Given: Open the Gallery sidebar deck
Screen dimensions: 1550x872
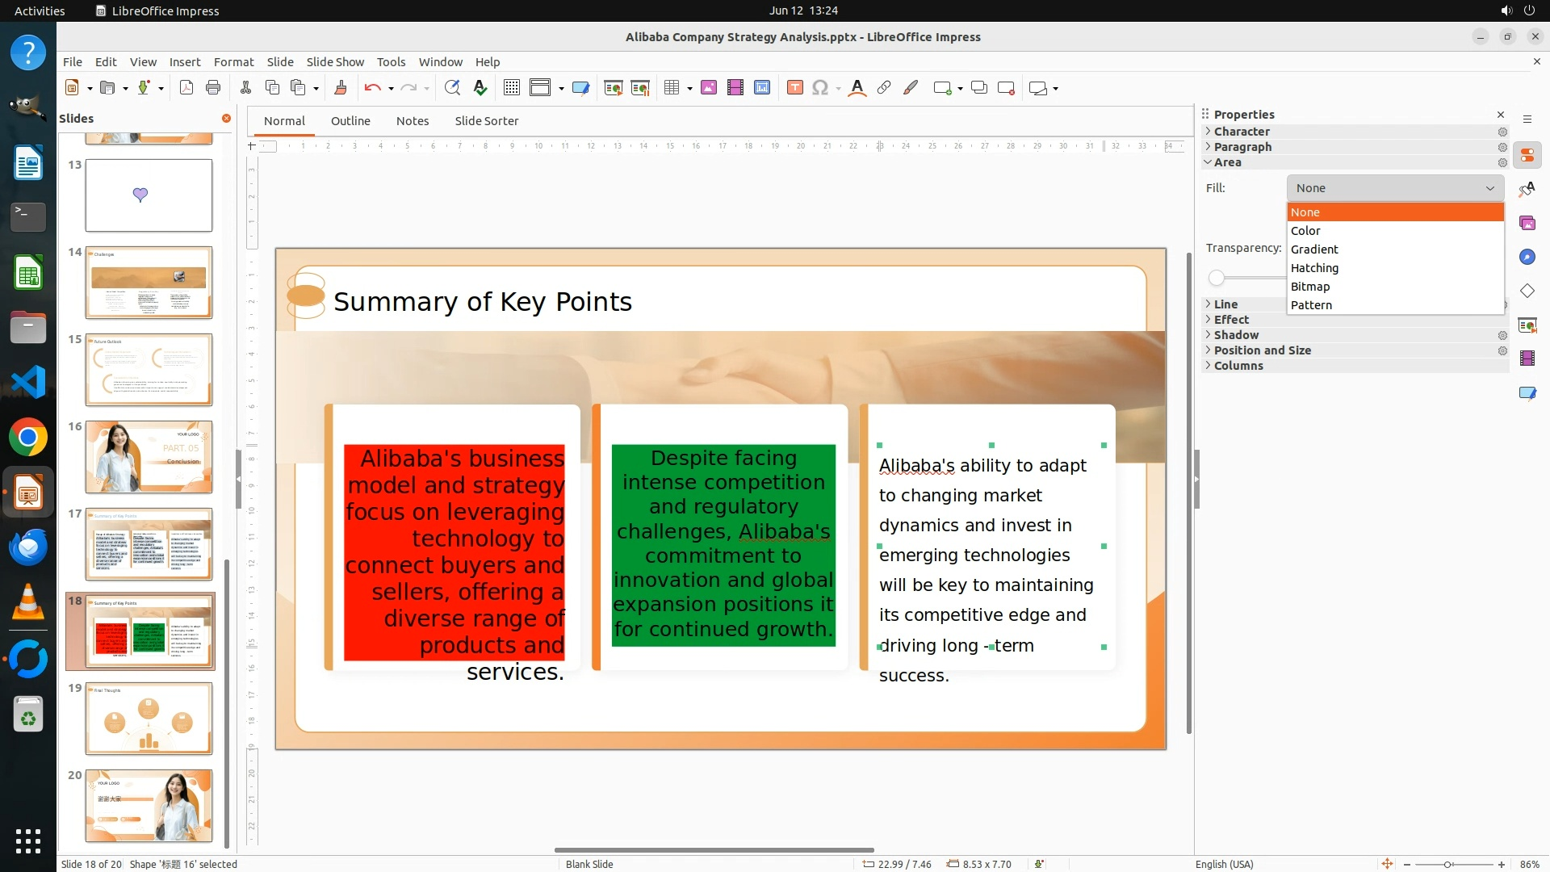Looking at the screenshot, I should [1527, 223].
